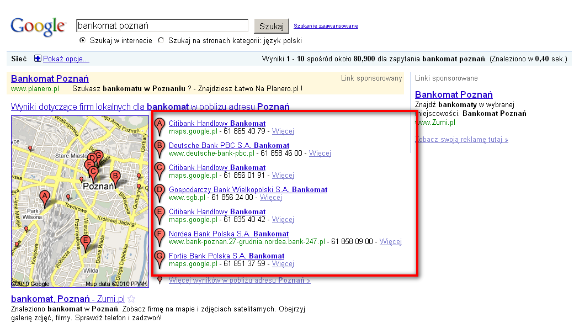Viewport: 574px width, 323px height.
Task: Expand Pokaż opcje search options
Action: pyautogui.click(x=66, y=59)
